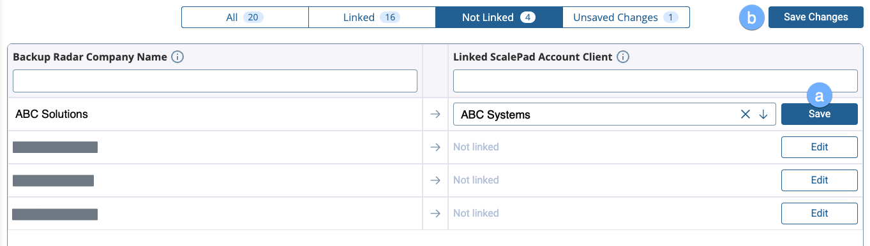This screenshot has width=870, height=246.
Task: Switch to the All tab
Action: pos(245,17)
